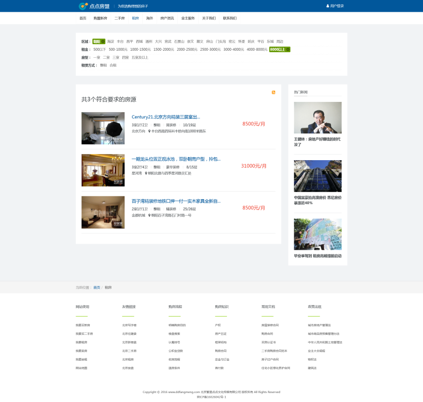Remove the 朝阳 district filter via its x icon
423x402 pixels.
[103, 41]
